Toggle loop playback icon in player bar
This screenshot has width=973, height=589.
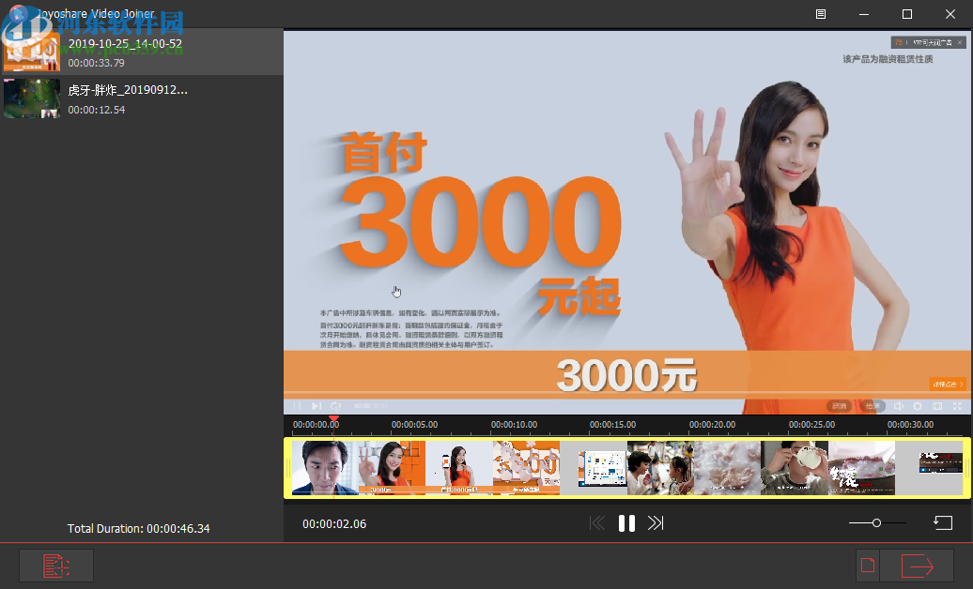click(x=336, y=406)
